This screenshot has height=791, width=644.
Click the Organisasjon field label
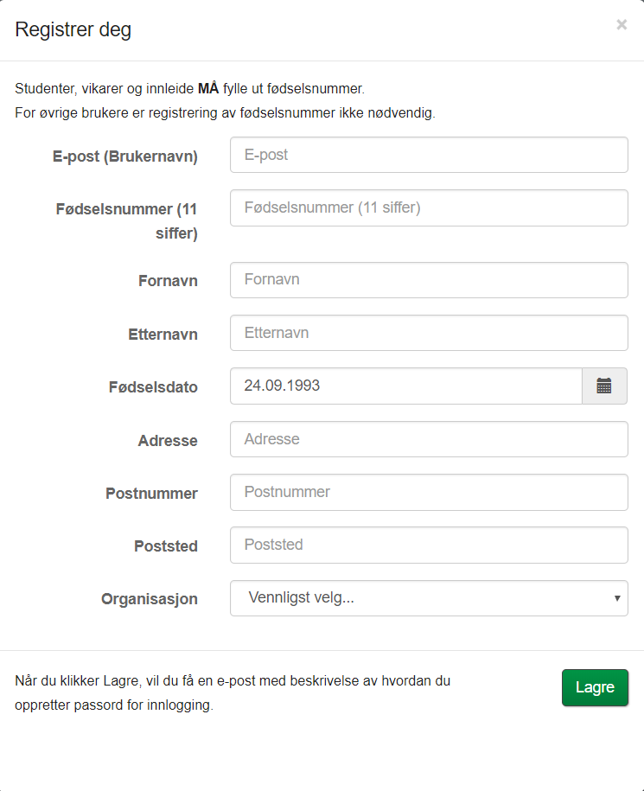pos(149,598)
